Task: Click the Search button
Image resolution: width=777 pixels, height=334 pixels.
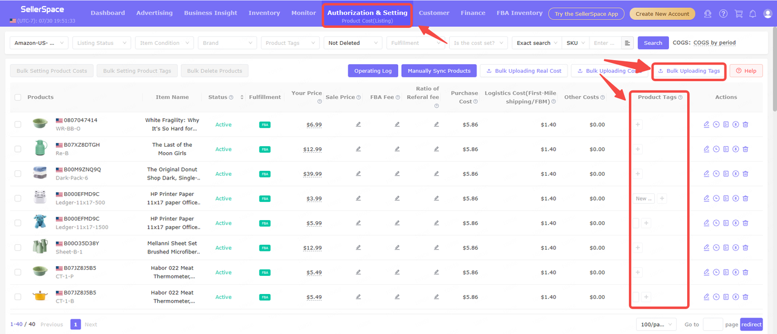Action: [653, 43]
